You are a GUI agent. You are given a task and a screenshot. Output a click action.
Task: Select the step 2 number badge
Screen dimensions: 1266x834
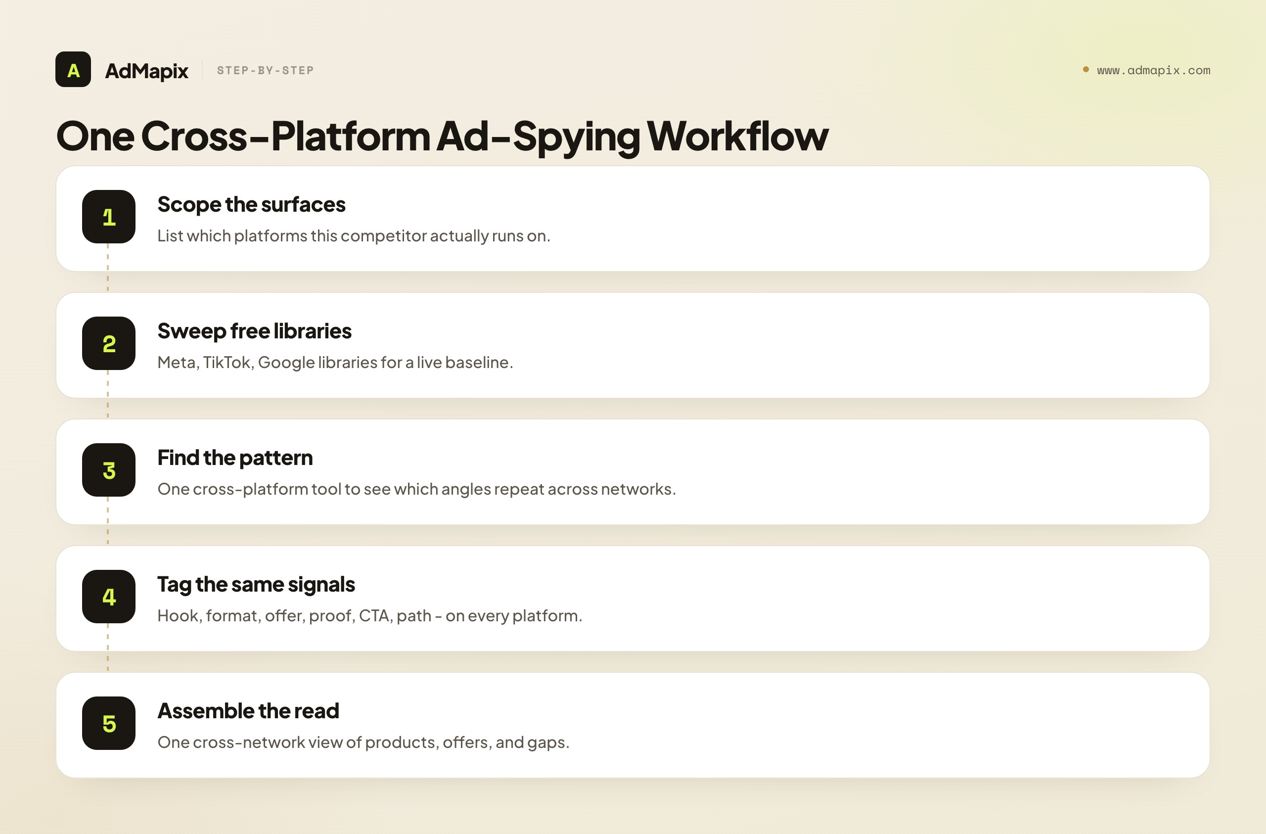pos(108,343)
